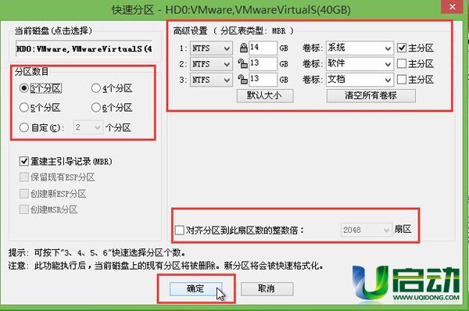The width and height of the screenshot is (469, 311).
Task: Open the 文档 volume label dropdown
Action: pos(360,80)
